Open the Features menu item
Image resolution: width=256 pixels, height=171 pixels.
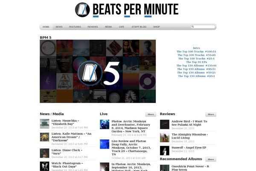click(x=75, y=27)
